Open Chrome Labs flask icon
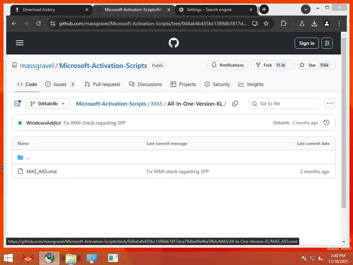 click(x=302, y=23)
